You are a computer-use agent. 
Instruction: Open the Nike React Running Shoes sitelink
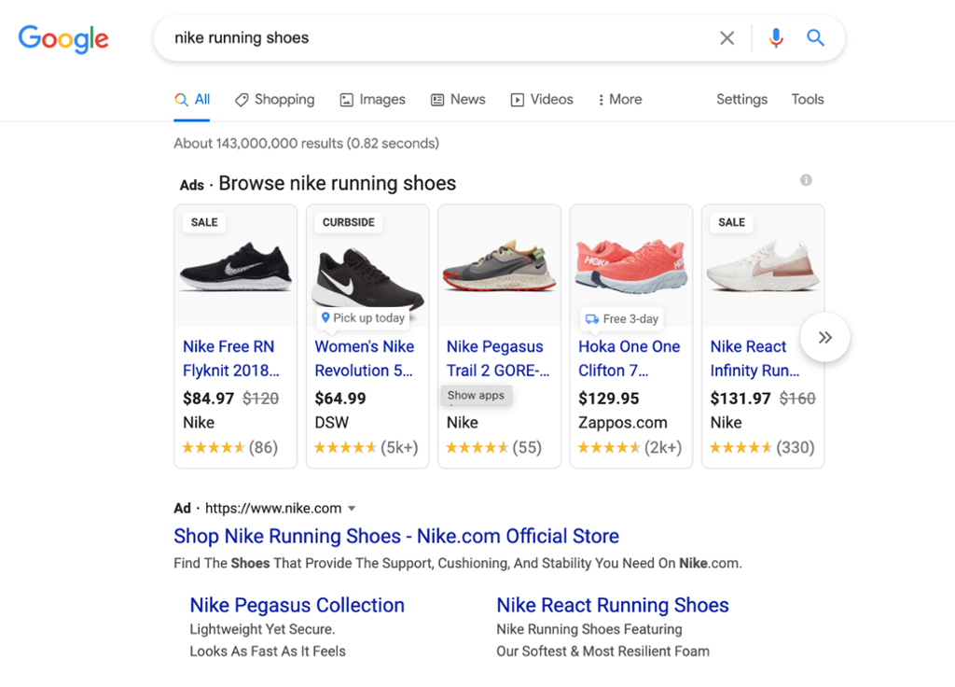613,605
